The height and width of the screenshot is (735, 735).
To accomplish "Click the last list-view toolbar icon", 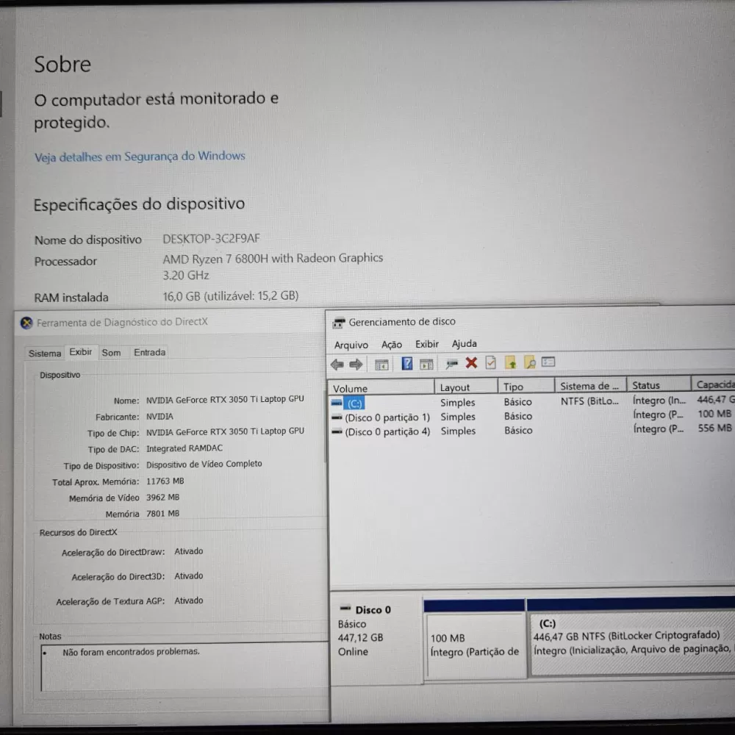I will tap(548, 362).
